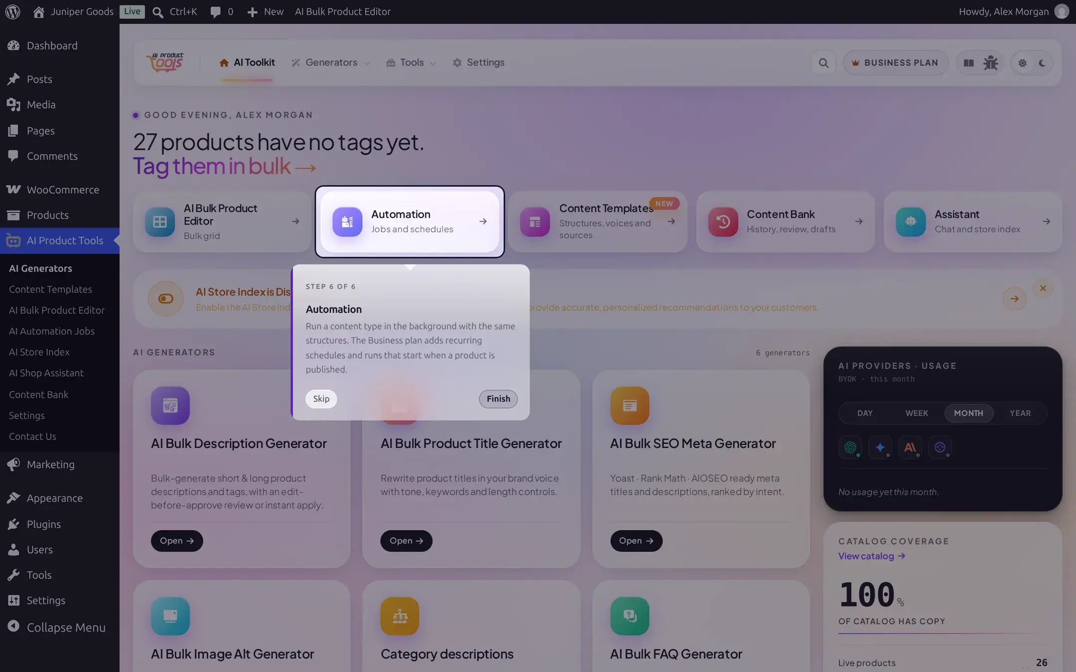Follow the View catalog link
The width and height of the screenshot is (1076, 672).
click(x=872, y=556)
